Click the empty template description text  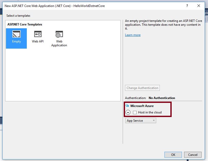[163, 25]
